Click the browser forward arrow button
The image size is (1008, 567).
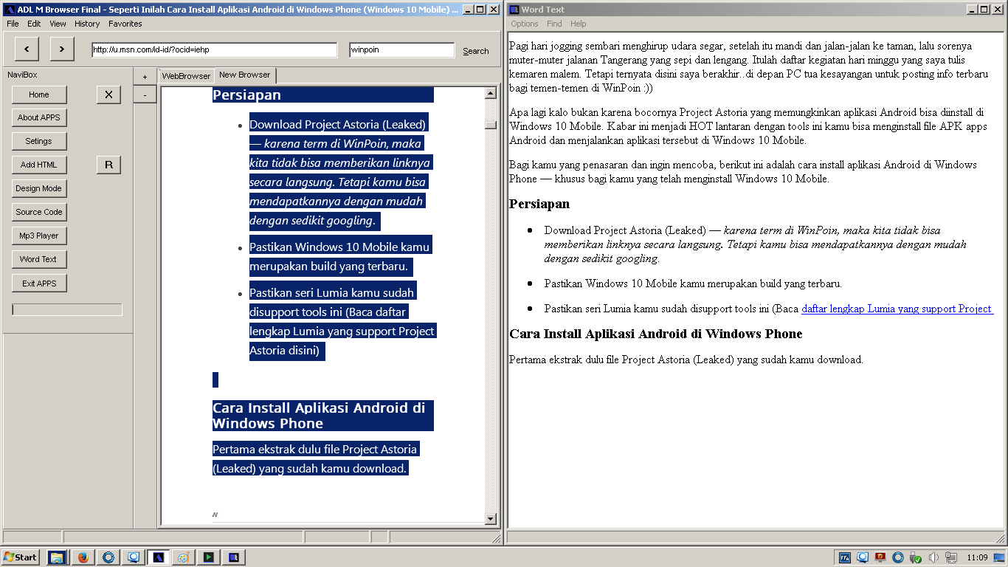pos(62,49)
